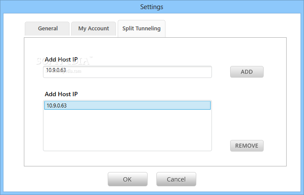Click the Host IP text input field

(127, 72)
